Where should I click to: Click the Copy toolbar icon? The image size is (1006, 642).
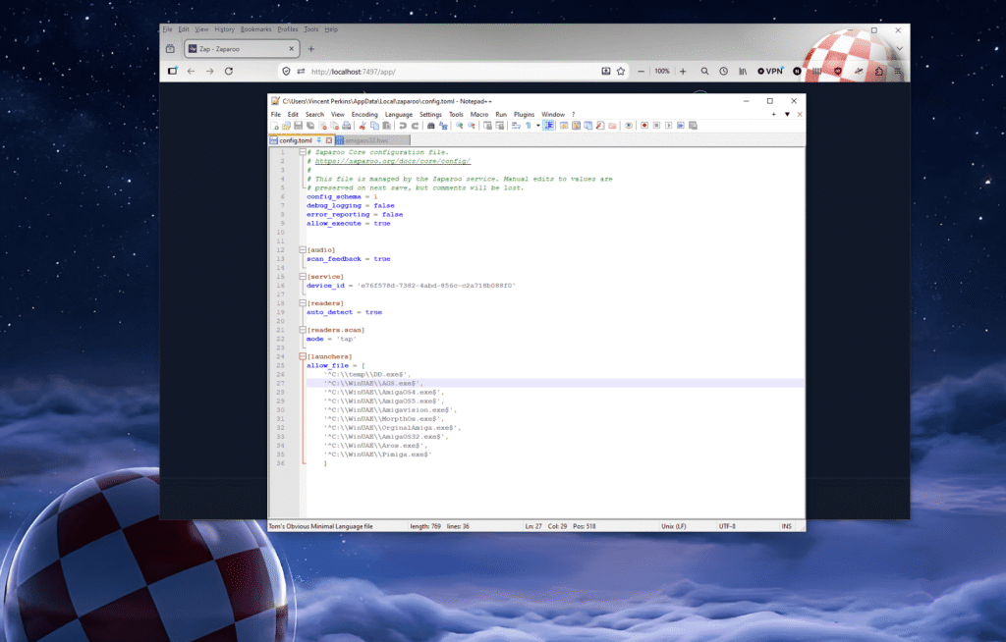coord(374,126)
